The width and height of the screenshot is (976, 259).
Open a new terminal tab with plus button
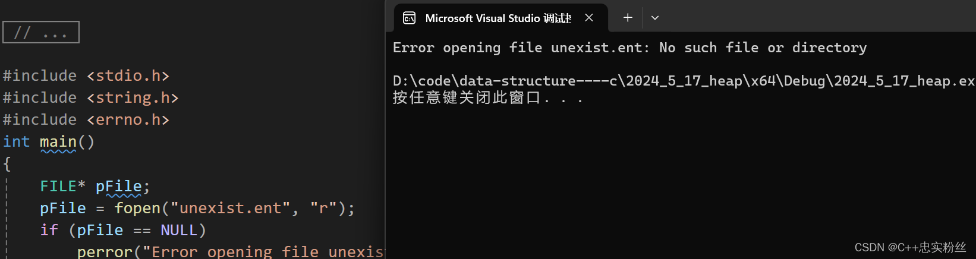tap(628, 18)
